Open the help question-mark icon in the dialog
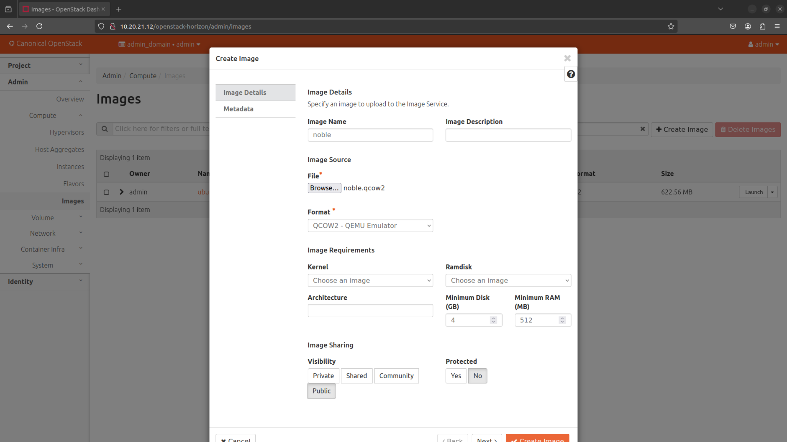The image size is (787, 442). (x=571, y=74)
